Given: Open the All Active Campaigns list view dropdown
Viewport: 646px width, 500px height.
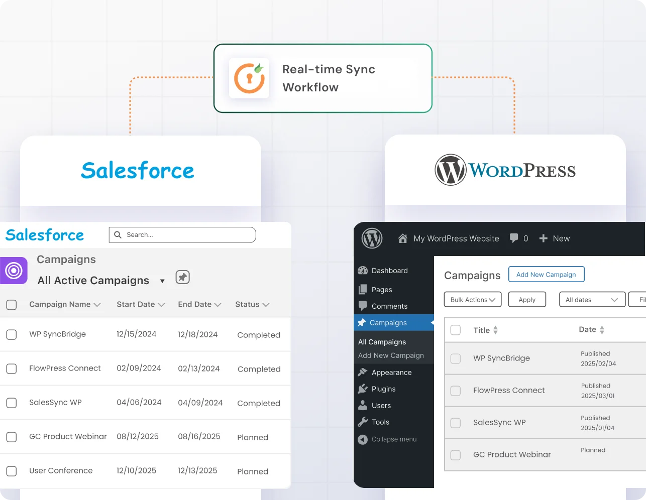Looking at the screenshot, I should pyautogui.click(x=162, y=281).
